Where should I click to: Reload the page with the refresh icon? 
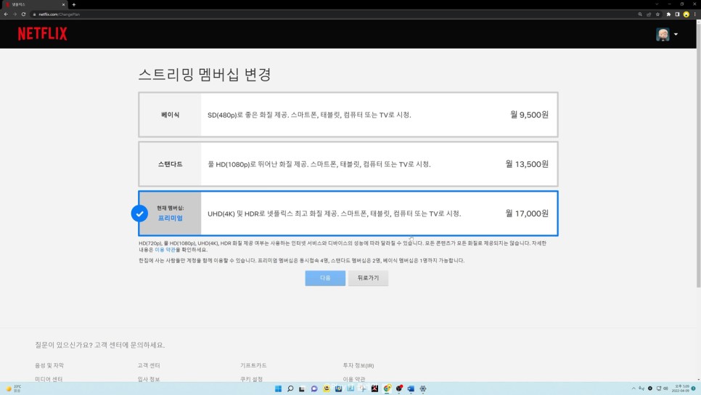pos(24,15)
